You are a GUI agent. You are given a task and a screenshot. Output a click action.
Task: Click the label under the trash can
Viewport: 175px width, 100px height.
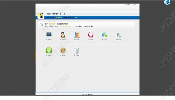77,55
